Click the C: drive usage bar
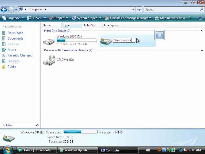Image resolution: width=205 pixels, height=154 pixels. [x=77, y=40]
